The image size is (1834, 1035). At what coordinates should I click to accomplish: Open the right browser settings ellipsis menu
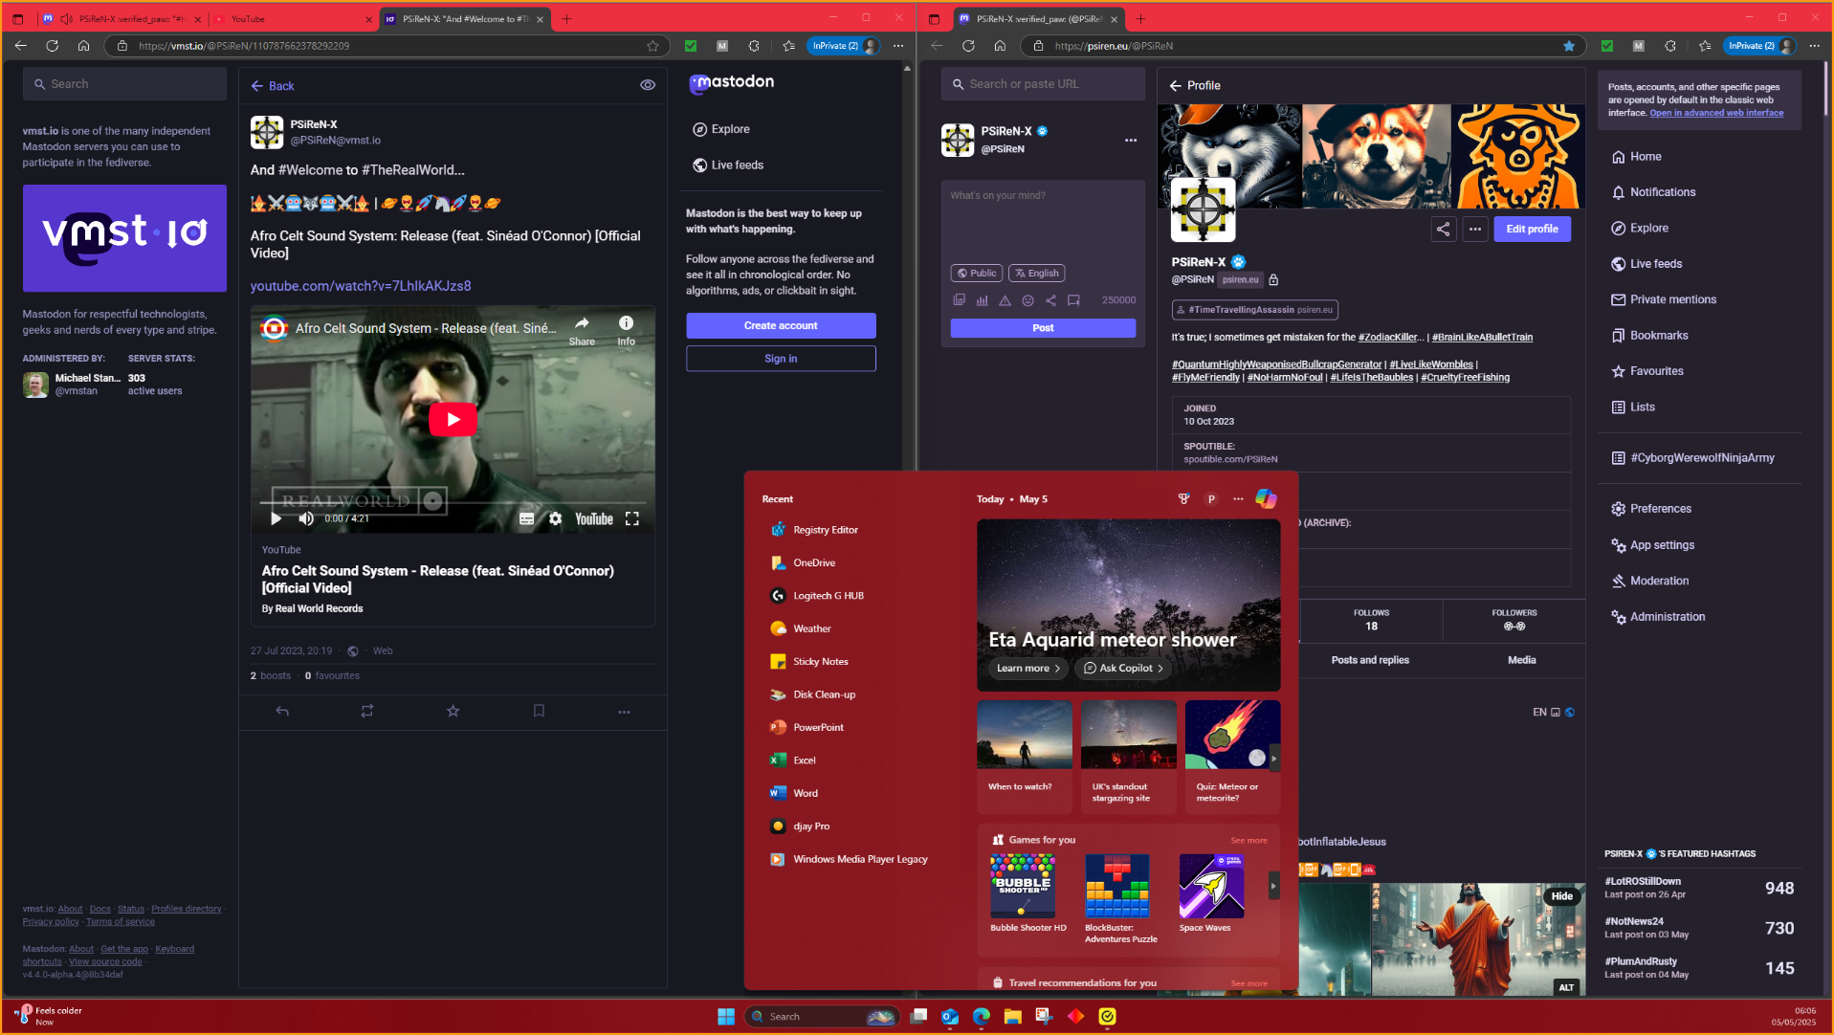(1814, 46)
